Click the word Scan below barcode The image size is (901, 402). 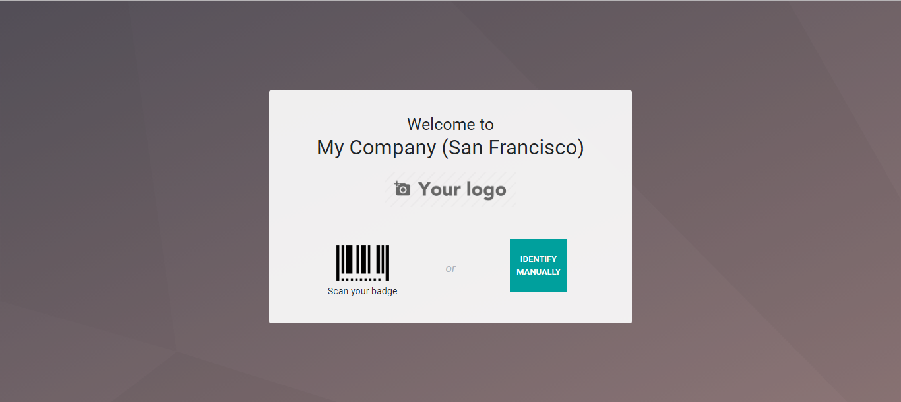[338, 291]
